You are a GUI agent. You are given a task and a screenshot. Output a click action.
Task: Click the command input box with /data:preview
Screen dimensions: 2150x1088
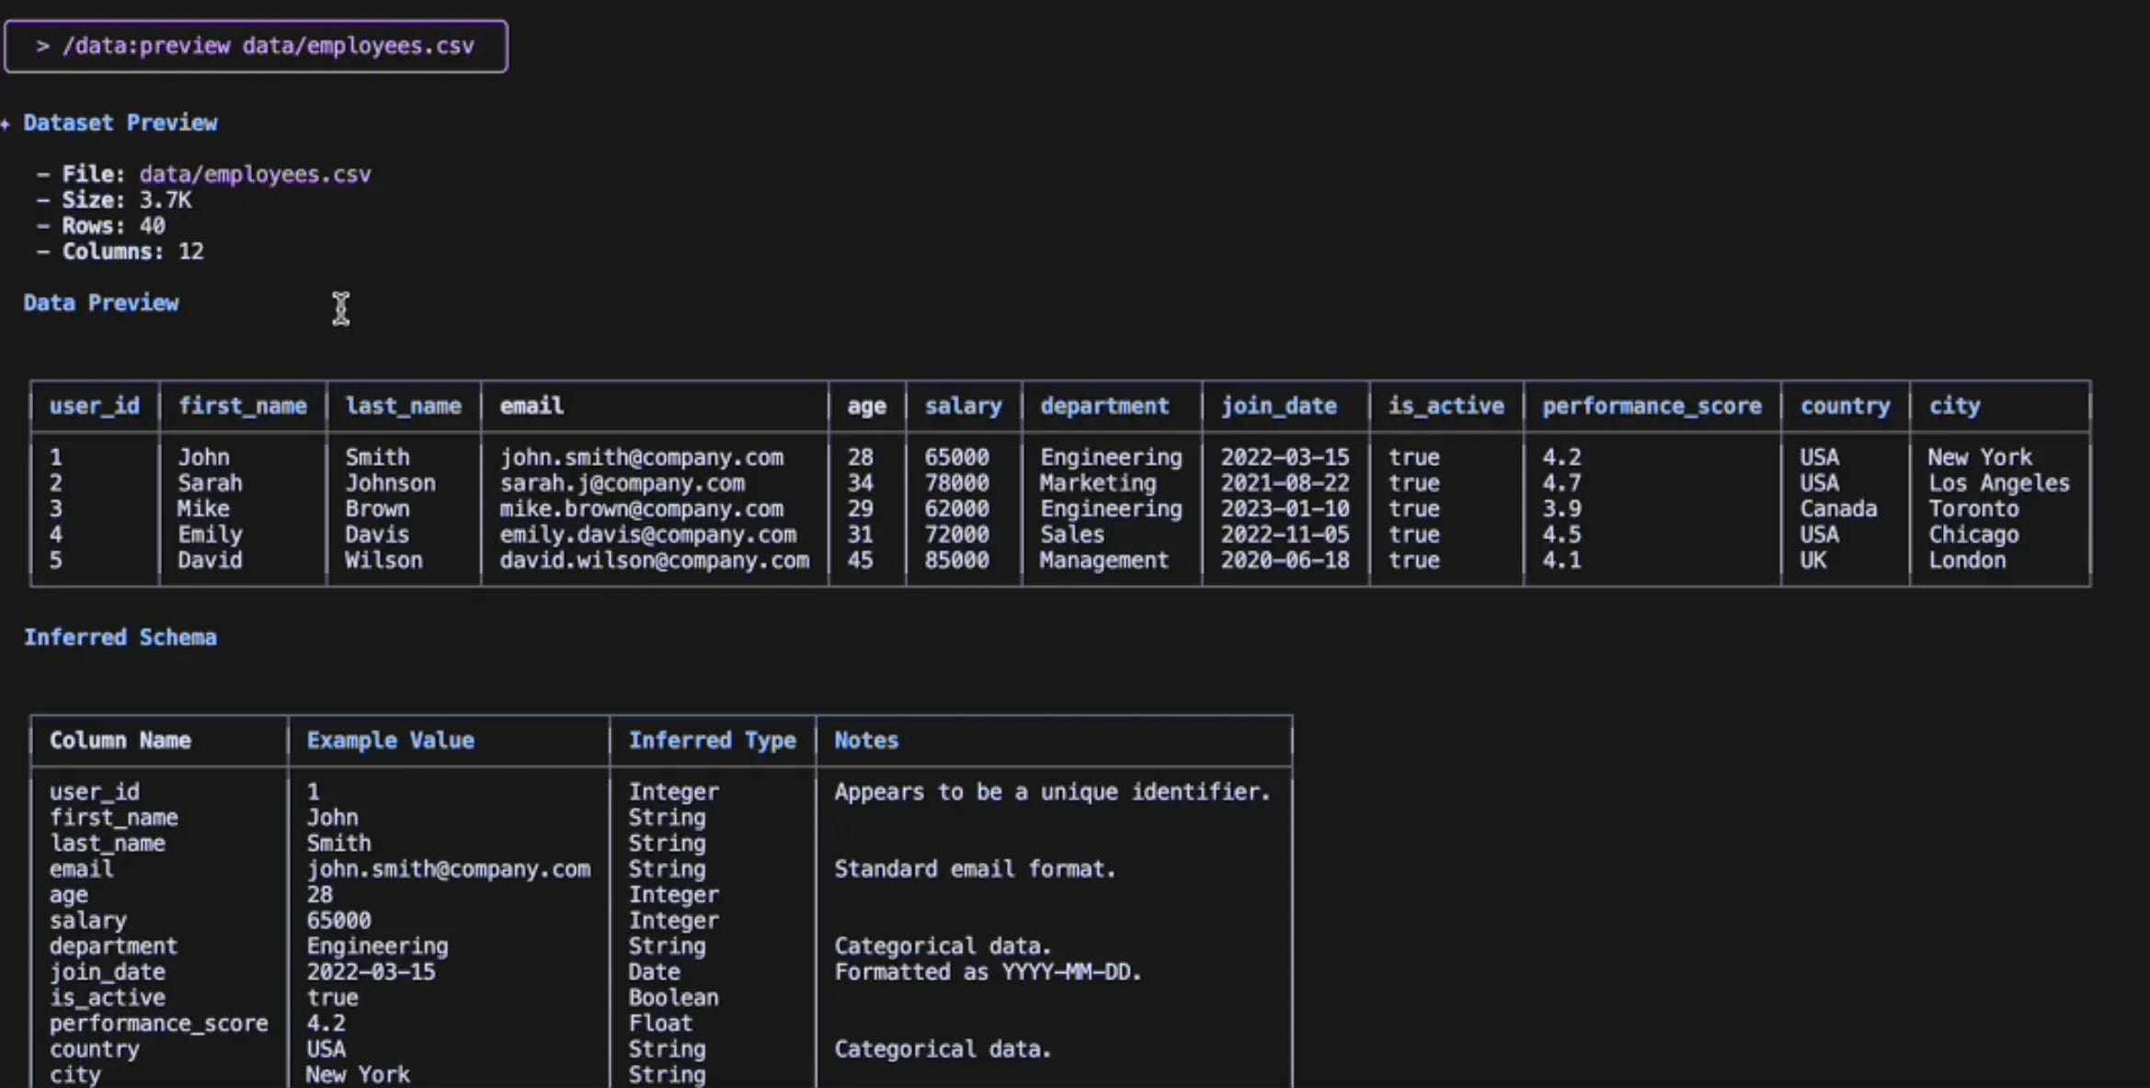click(255, 46)
